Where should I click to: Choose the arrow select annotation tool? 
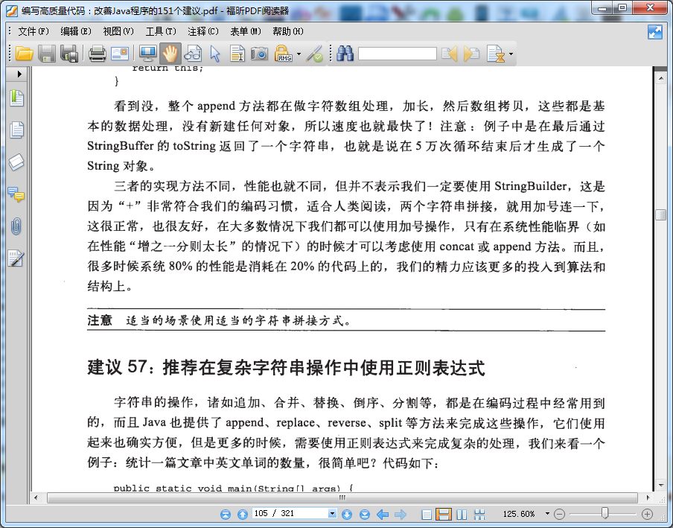click(215, 54)
